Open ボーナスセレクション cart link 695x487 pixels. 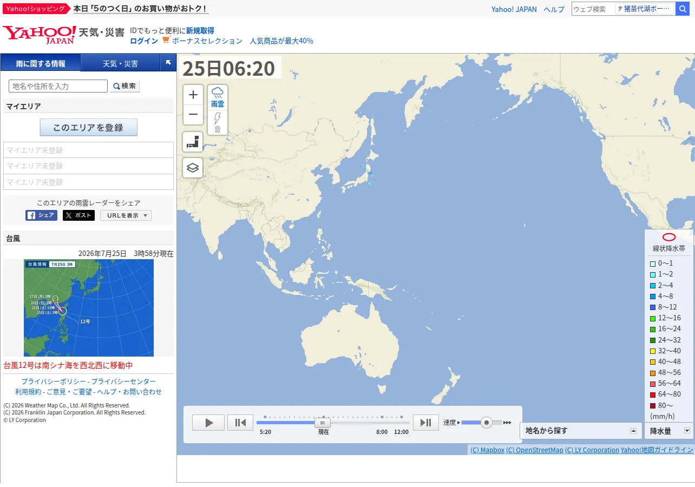pyautogui.click(x=207, y=41)
